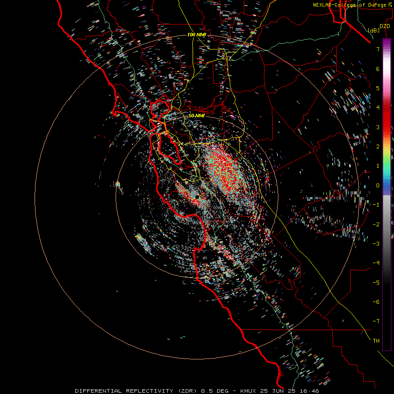Select the "-2" scale value
394x394 pixels.
(376, 225)
